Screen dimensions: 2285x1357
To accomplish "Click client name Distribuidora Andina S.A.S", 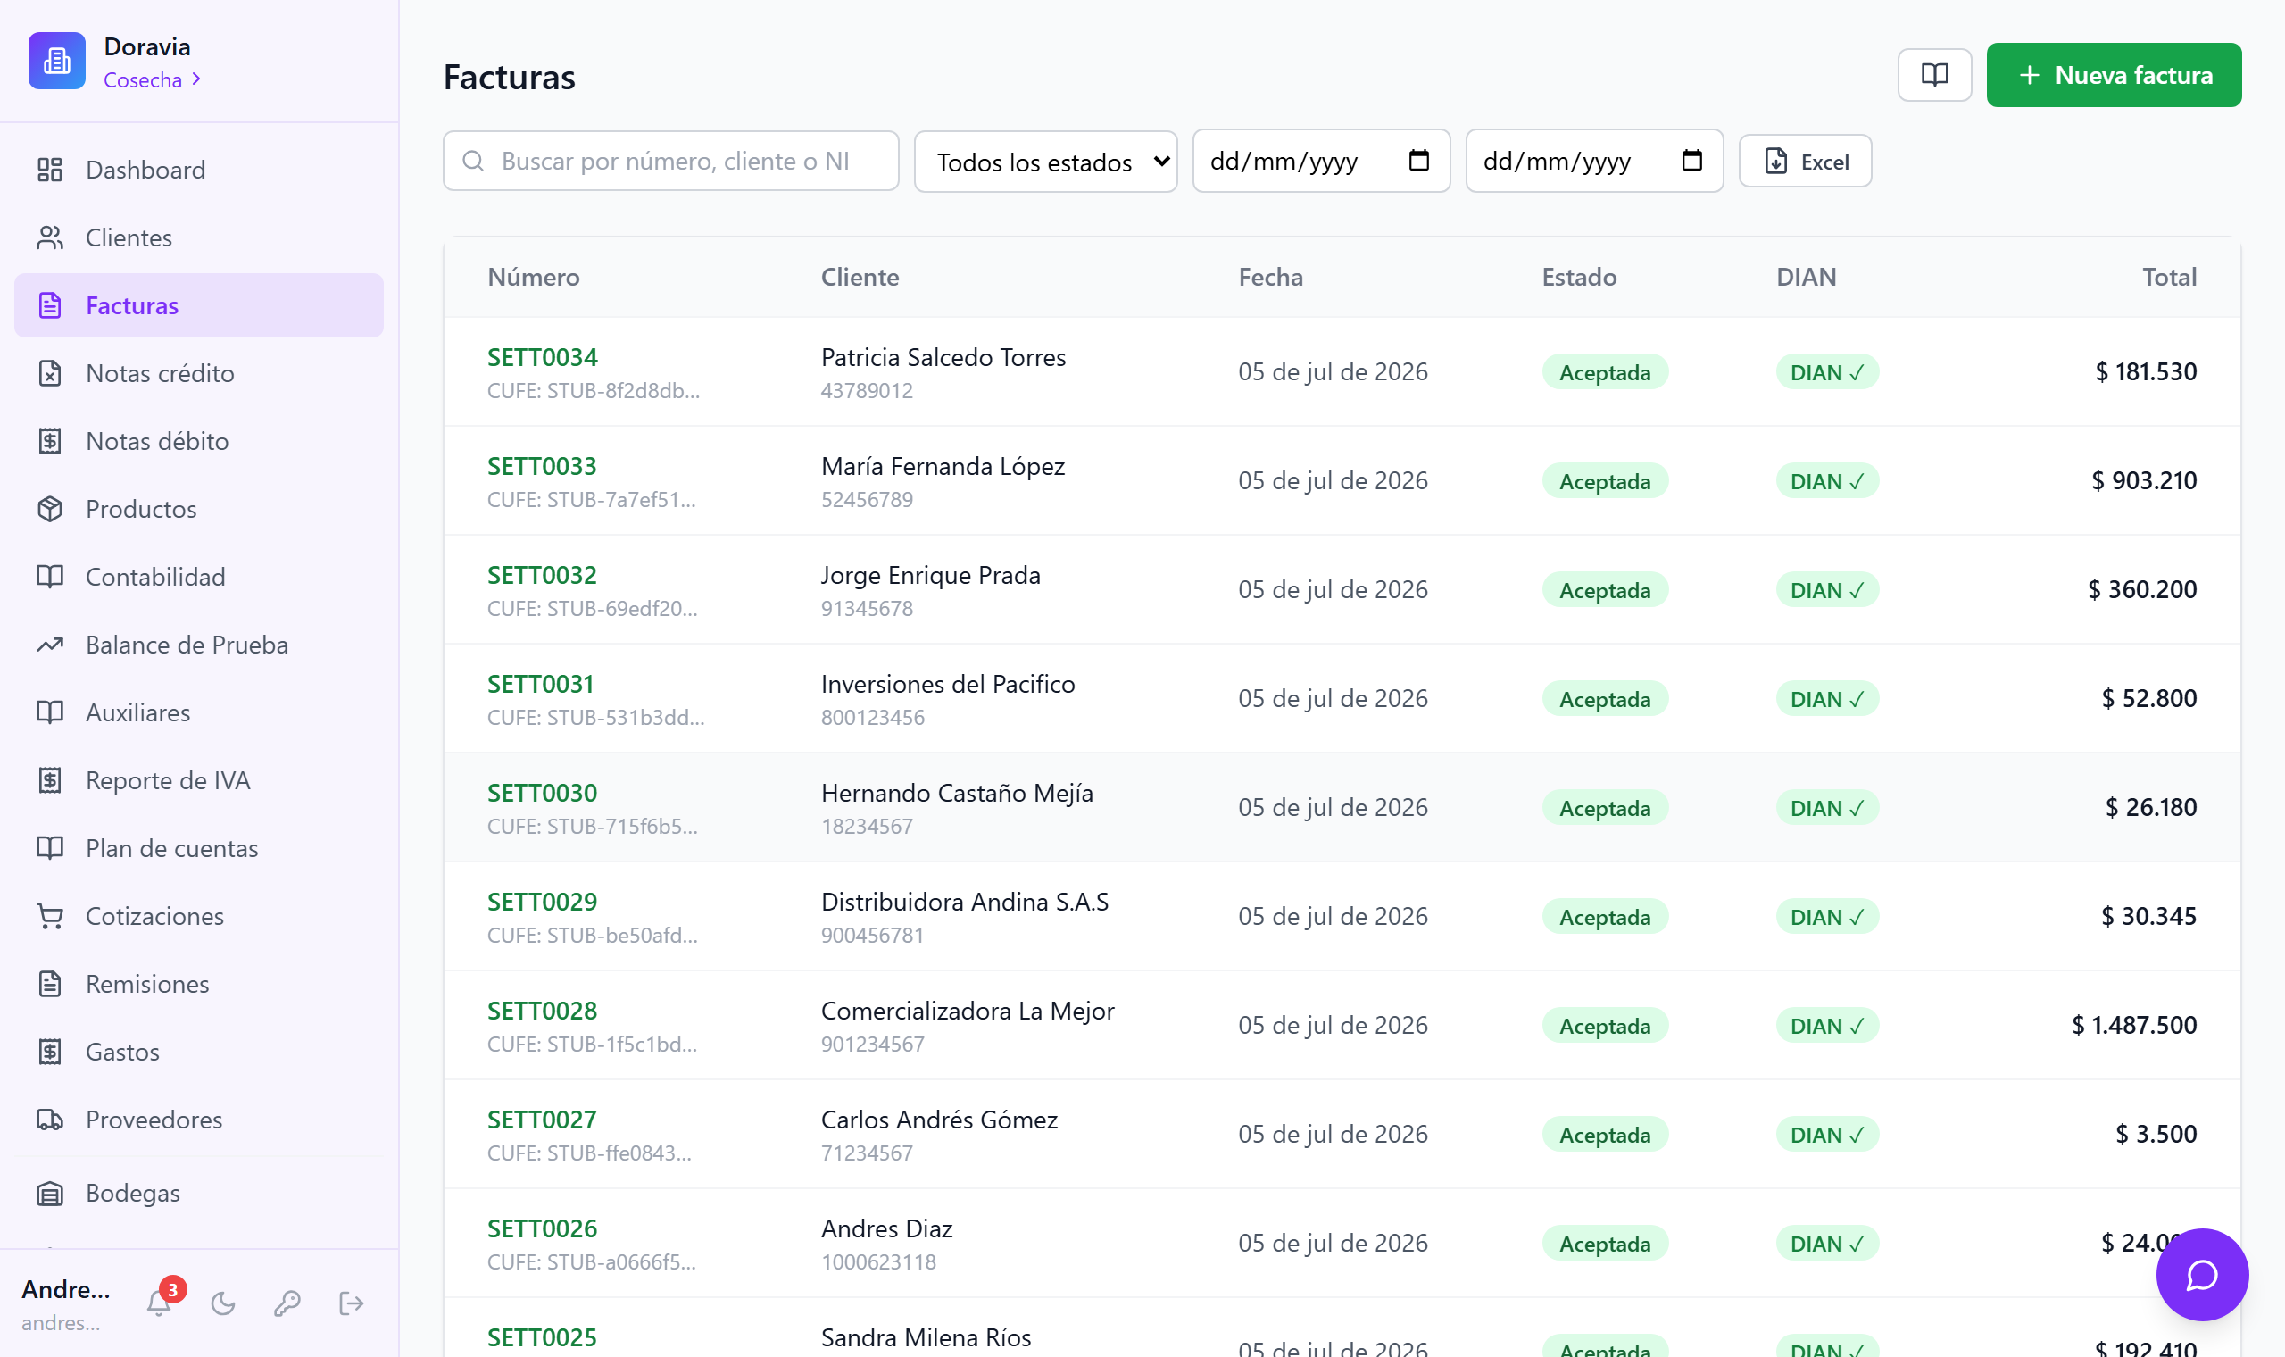I will point(964,902).
